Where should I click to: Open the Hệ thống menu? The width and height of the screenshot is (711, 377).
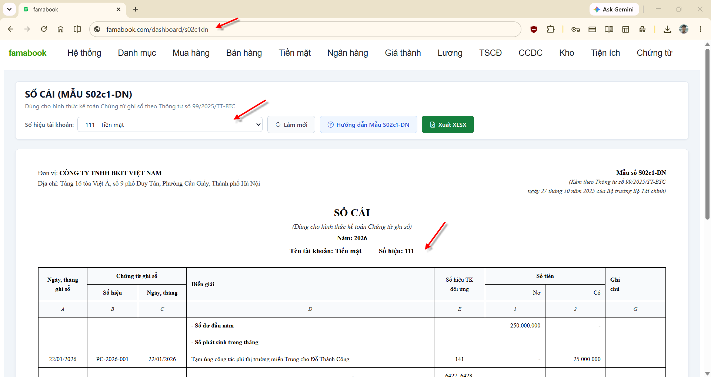tap(84, 53)
